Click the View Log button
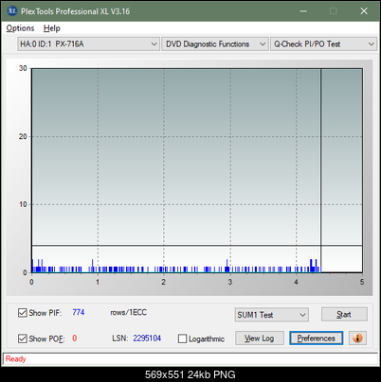The width and height of the screenshot is (381, 382). coord(260,339)
